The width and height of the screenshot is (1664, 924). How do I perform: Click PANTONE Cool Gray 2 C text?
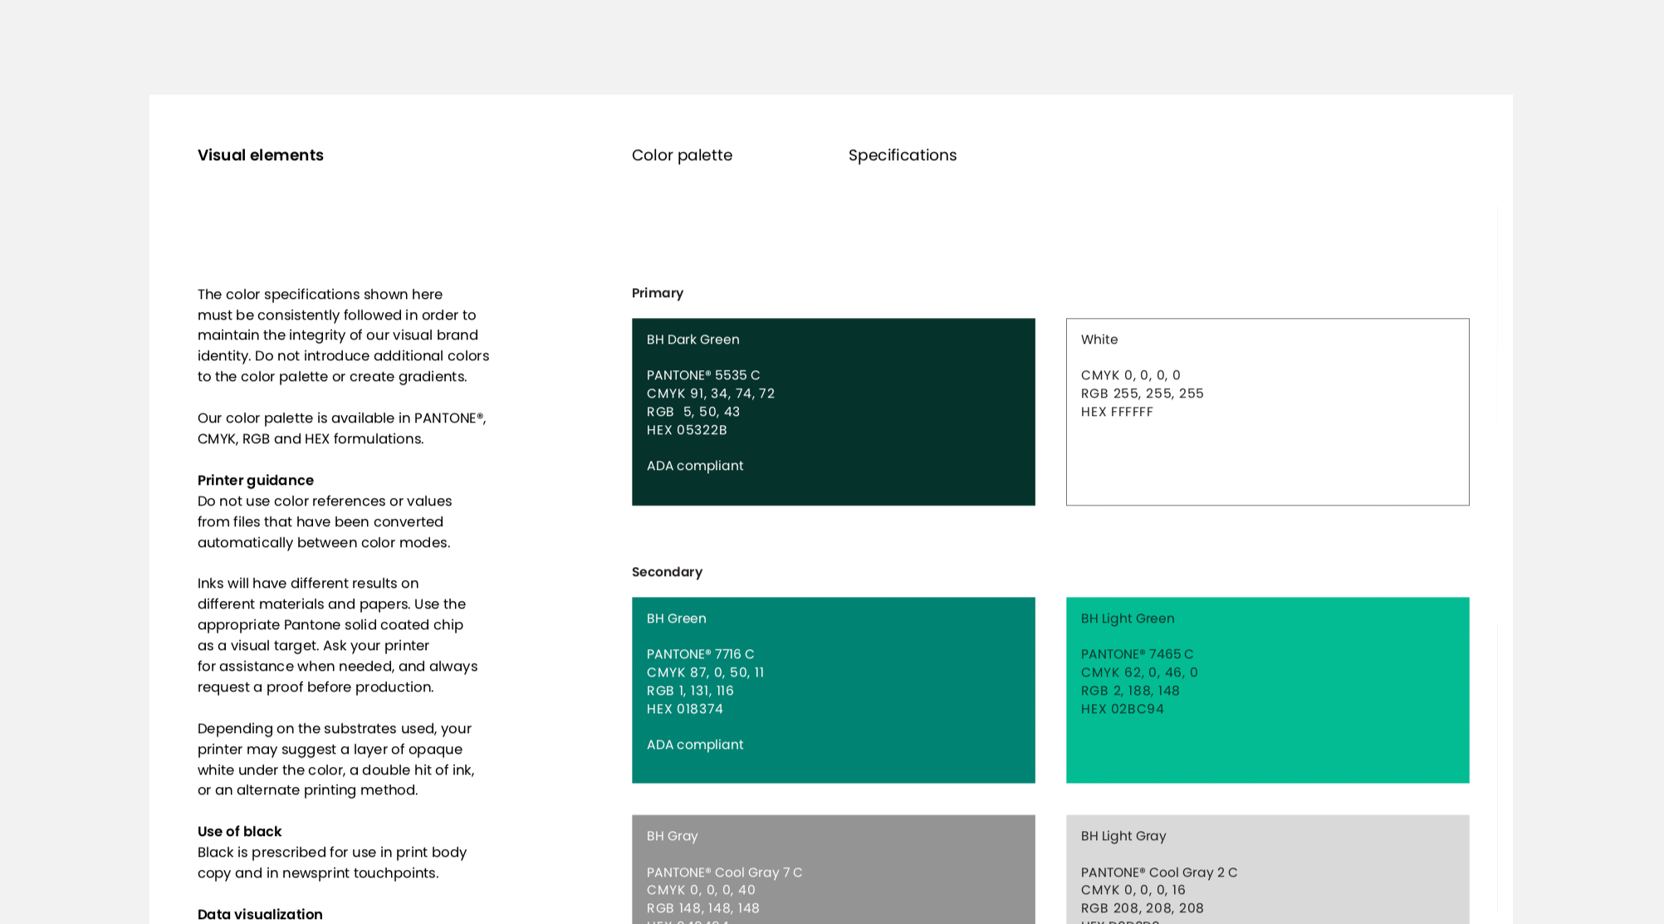(x=1159, y=873)
